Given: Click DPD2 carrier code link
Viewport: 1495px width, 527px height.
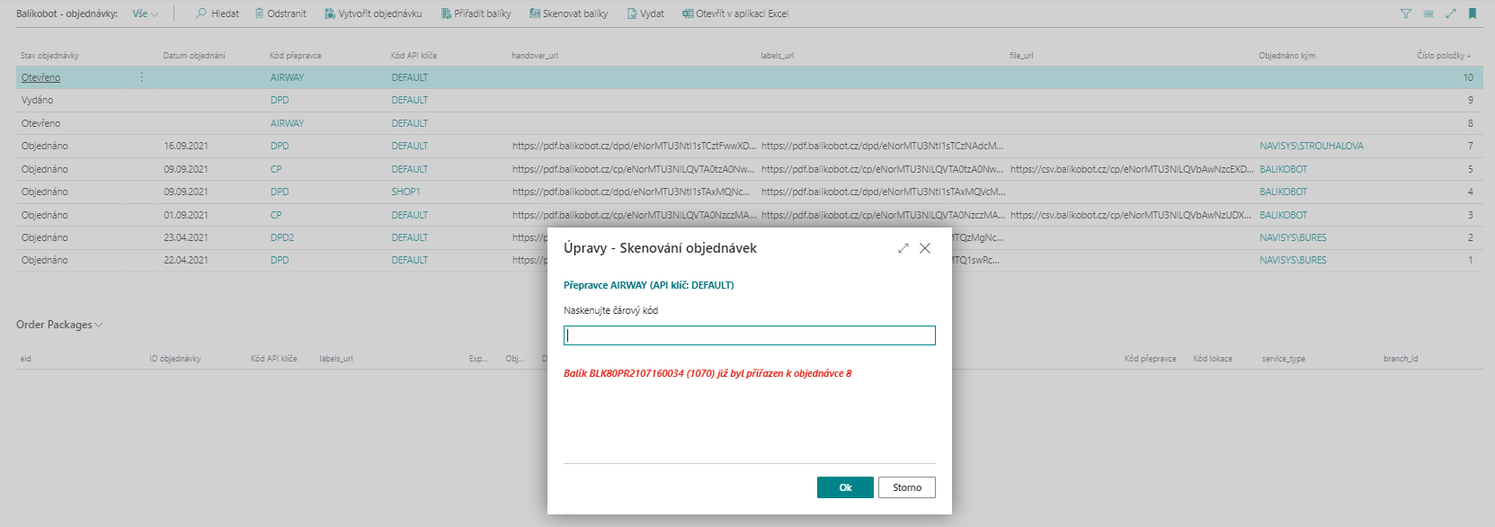Looking at the screenshot, I should pos(282,237).
